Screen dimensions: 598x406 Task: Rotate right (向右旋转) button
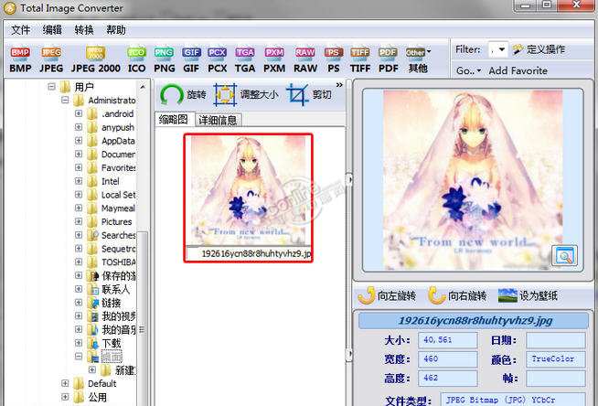click(x=457, y=296)
